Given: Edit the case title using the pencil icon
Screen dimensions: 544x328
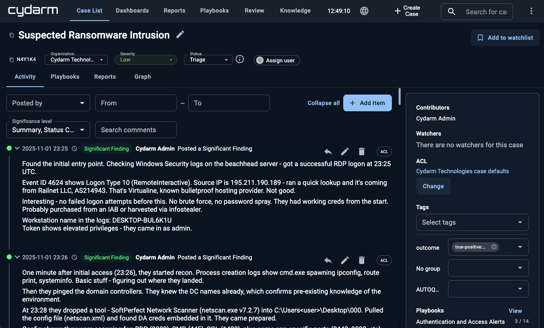Looking at the screenshot, I should 180,35.
